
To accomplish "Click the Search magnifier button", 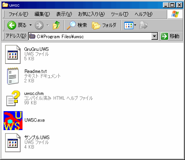I will [77, 25].
